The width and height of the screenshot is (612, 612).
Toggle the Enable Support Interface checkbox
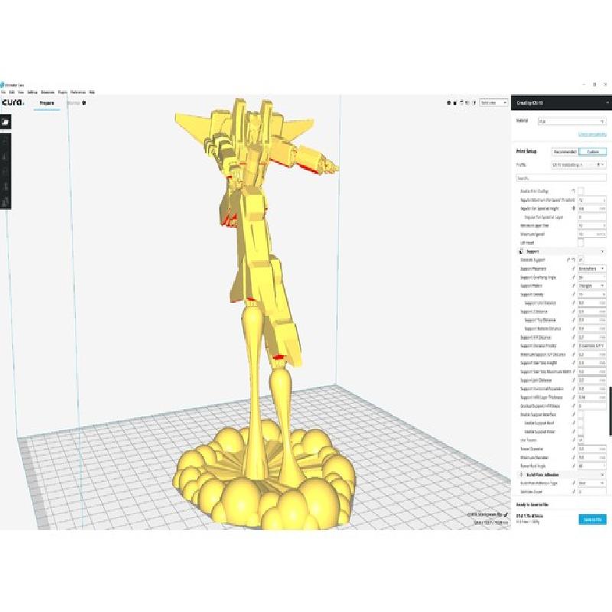click(581, 415)
